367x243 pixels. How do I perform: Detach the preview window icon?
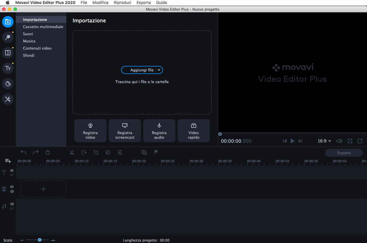tap(360, 141)
